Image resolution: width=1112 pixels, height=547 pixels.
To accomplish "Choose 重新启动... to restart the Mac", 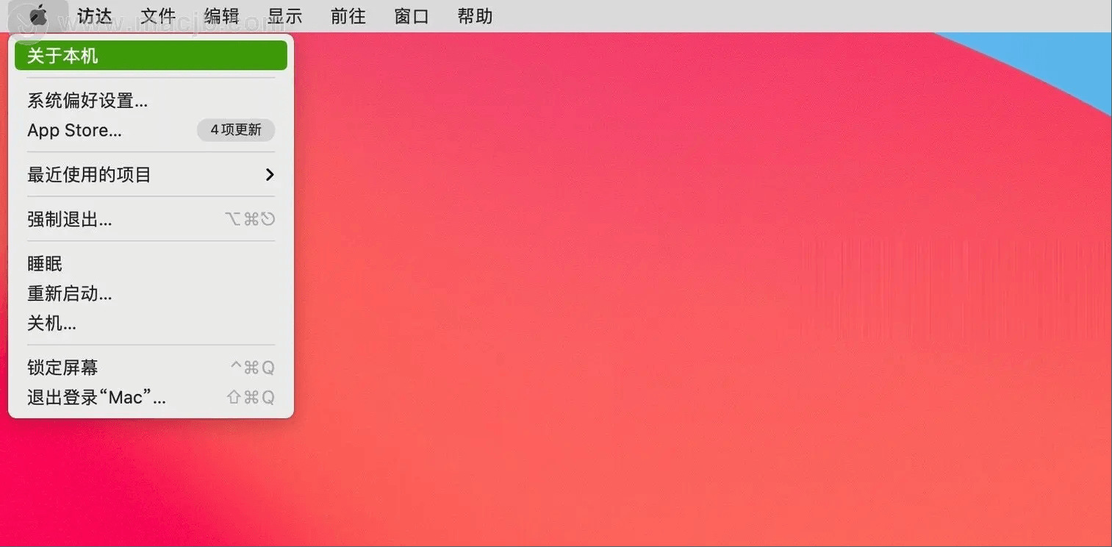I will (70, 294).
